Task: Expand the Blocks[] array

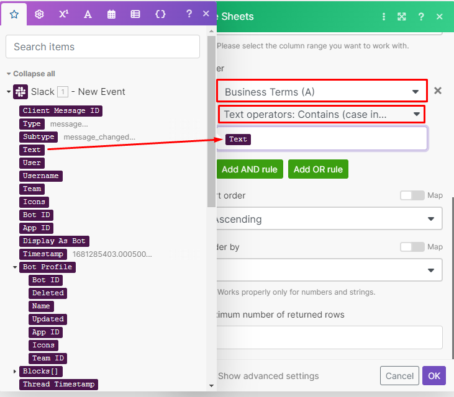Action: point(15,372)
